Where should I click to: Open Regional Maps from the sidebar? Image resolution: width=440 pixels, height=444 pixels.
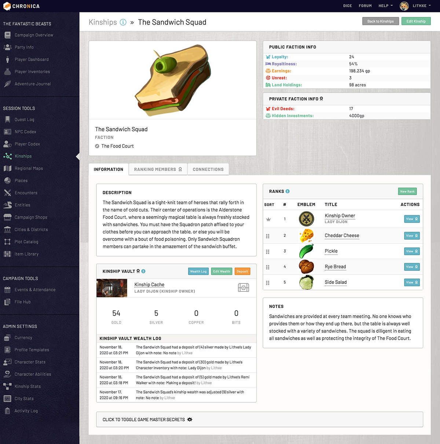29,168
